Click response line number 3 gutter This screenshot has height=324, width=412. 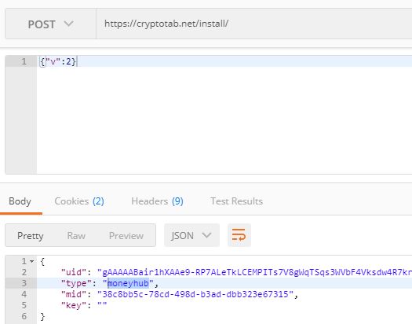coord(24,283)
